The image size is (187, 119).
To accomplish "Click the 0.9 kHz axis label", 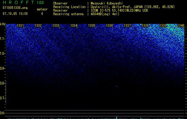I will pos(2,68).
